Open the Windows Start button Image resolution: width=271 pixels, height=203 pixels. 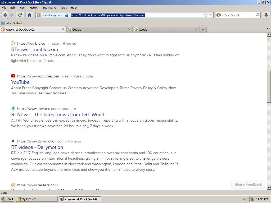coord(7,199)
